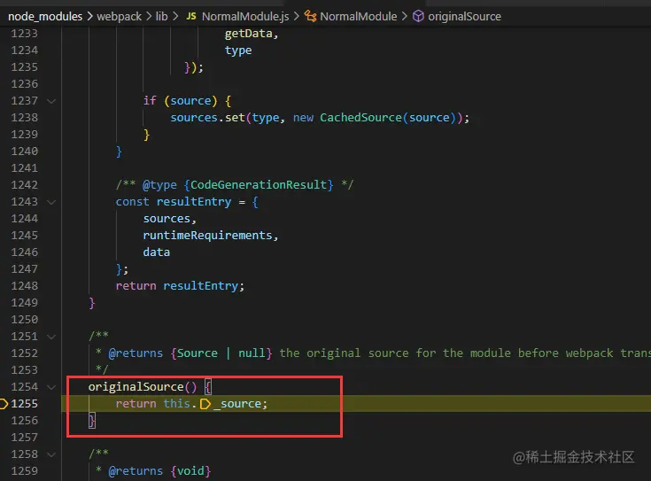Click originalSource method name on line 1254

(136, 387)
